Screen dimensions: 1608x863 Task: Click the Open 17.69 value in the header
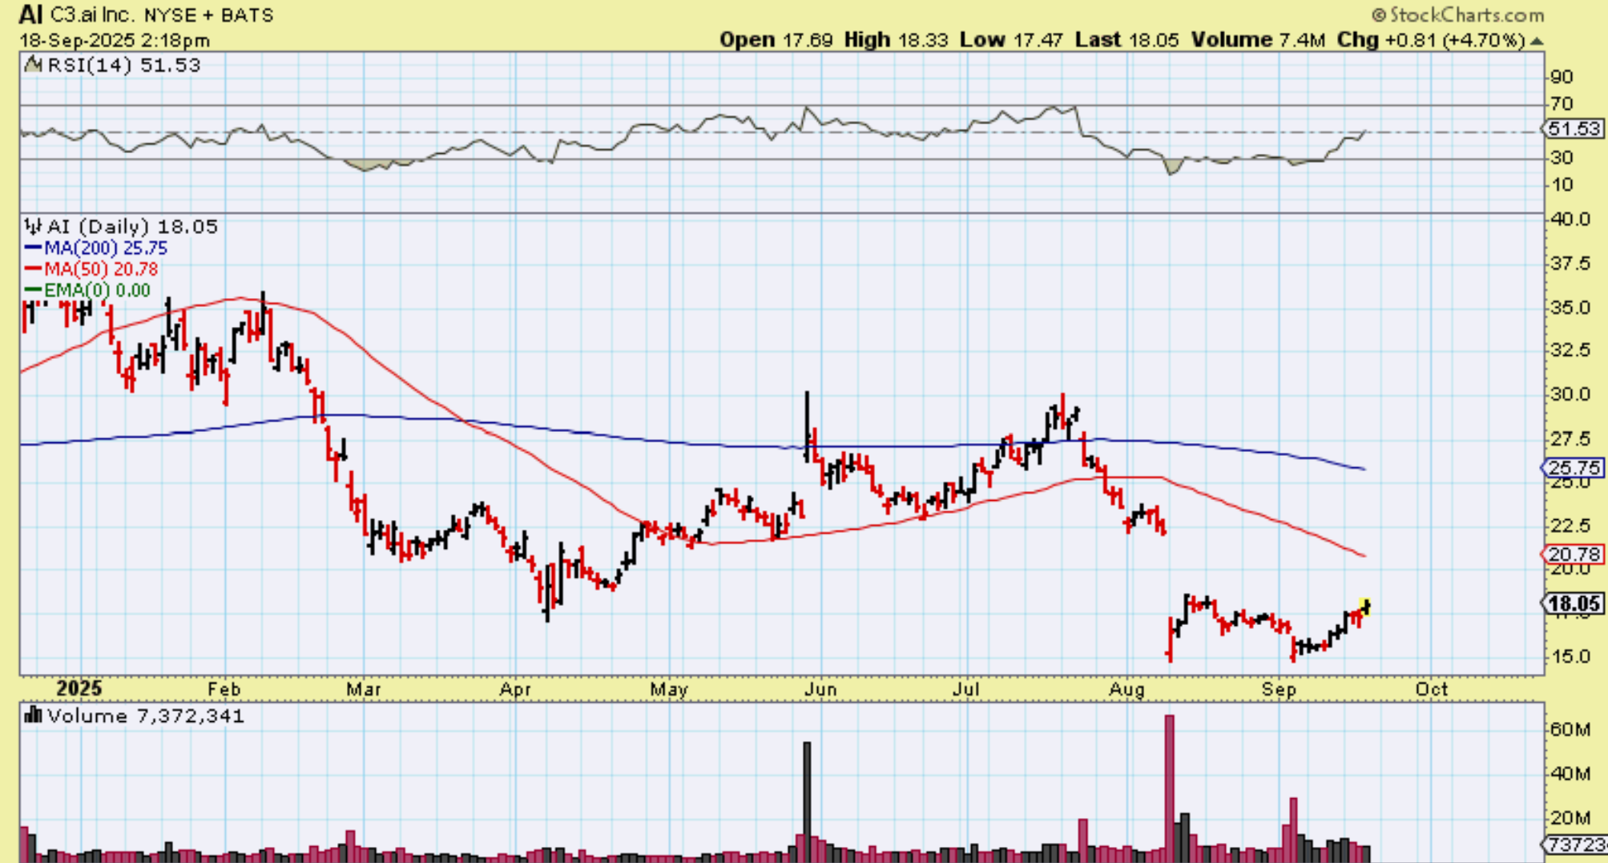click(776, 39)
